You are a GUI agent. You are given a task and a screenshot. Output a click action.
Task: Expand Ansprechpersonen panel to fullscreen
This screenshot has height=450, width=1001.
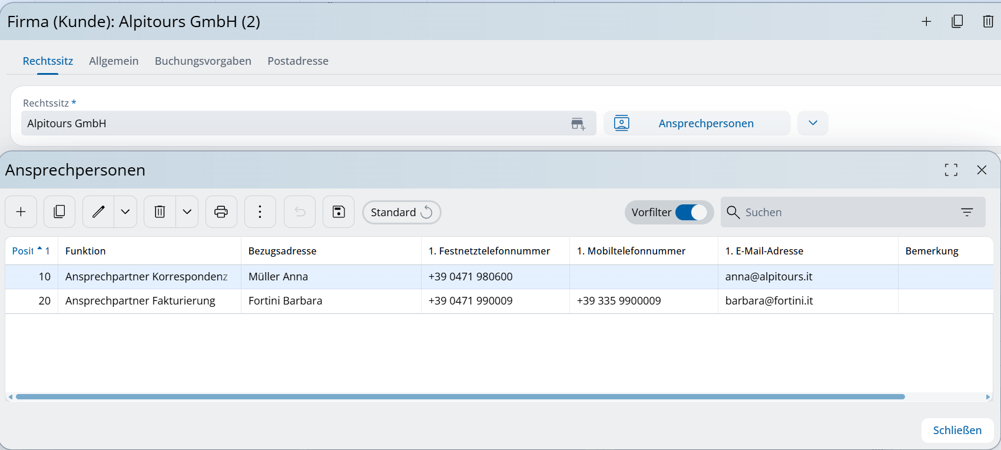[951, 170]
